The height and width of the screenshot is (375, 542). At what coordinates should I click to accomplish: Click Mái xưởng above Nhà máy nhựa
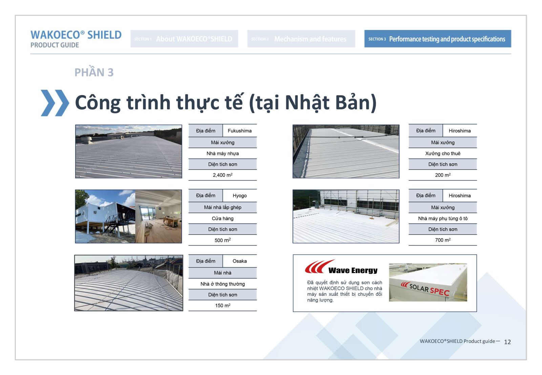click(x=223, y=142)
